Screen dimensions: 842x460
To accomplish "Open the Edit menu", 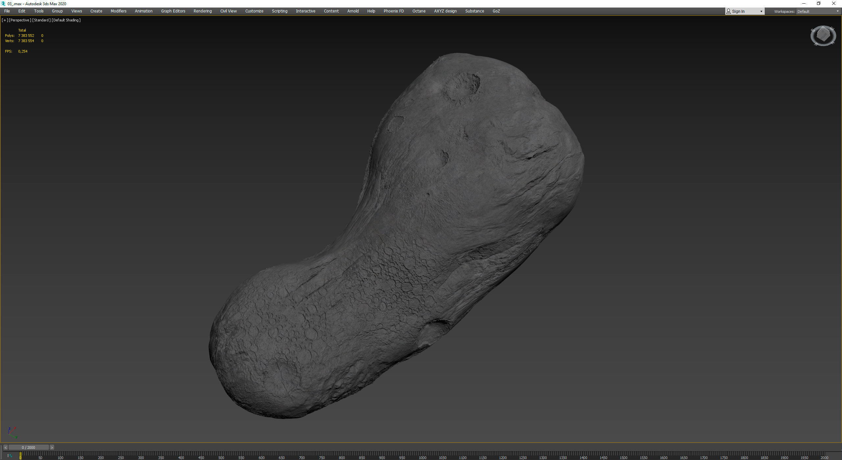I will (x=22, y=11).
